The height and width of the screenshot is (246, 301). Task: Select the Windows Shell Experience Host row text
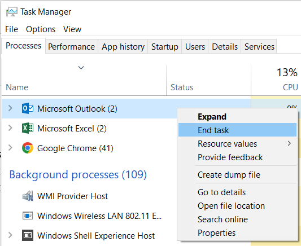(x=96, y=236)
